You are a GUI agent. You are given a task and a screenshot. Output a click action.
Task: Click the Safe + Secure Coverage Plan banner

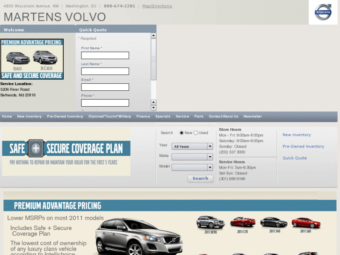tap(66, 152)
